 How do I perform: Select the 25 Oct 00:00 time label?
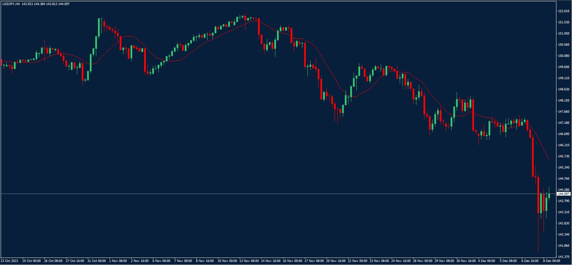pos(32,261)
